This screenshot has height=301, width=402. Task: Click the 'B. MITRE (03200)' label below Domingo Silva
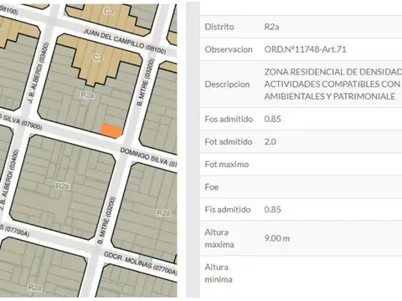click(x=106, y=221)
